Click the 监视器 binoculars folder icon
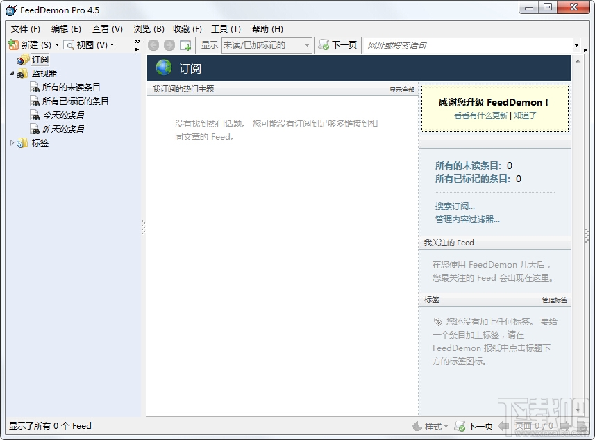The image size is (595, 440). [22, 74]
